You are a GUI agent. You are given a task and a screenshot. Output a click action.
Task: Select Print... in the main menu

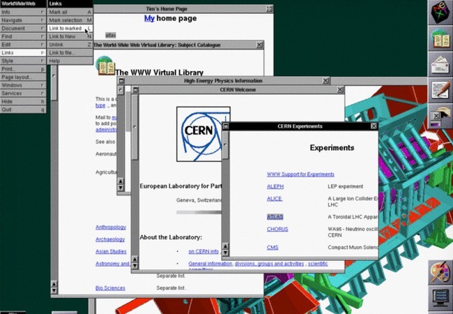click(23, 69)
